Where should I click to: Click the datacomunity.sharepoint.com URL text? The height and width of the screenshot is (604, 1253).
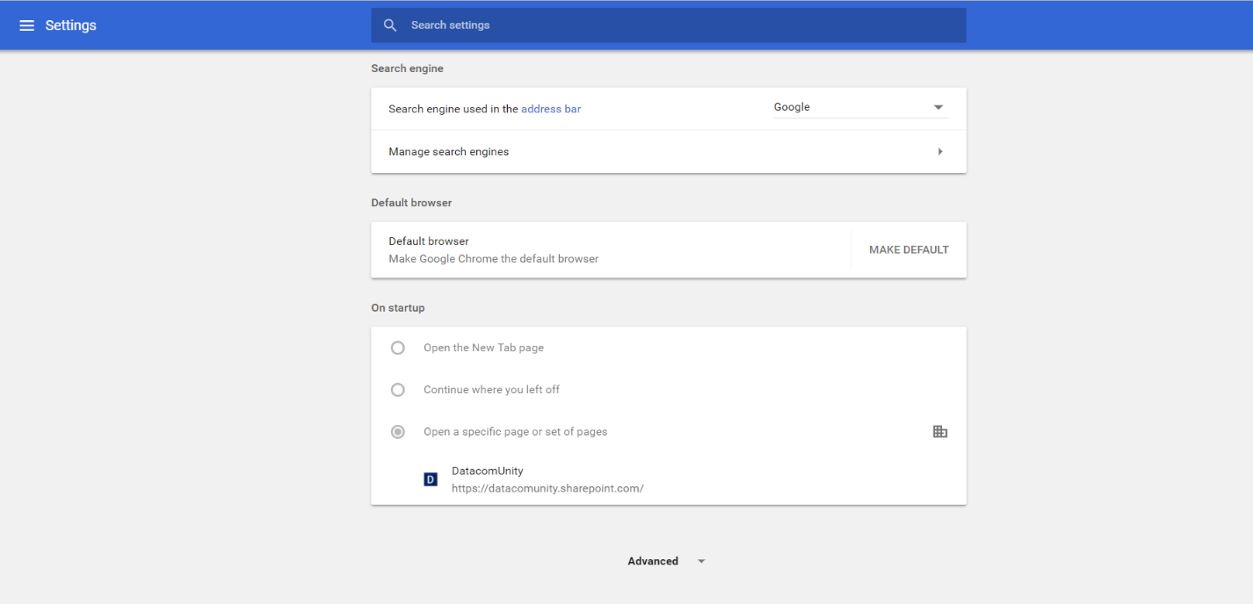547,488
